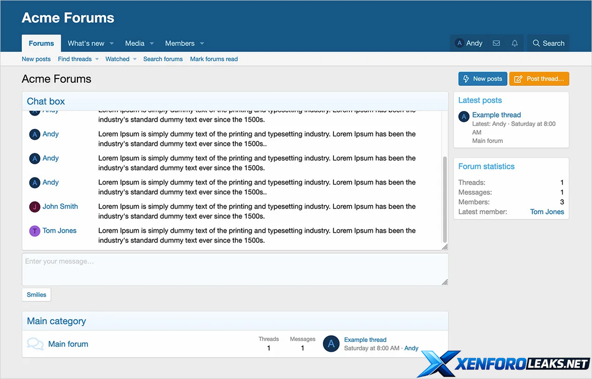
Task: Click the Main forum speech bubbles icon
Action: 35,344
